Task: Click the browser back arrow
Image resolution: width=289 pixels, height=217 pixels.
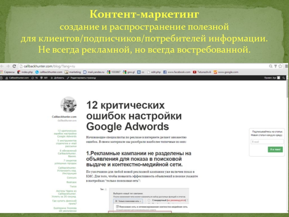Action: tap(2, 66)
